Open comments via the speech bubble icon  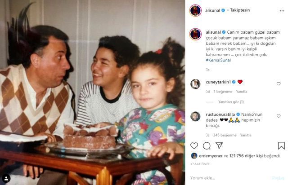207,146
